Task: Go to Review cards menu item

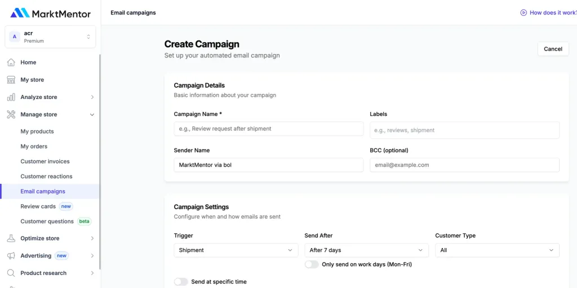Action: pyautogui.click(x=38, y=206)
